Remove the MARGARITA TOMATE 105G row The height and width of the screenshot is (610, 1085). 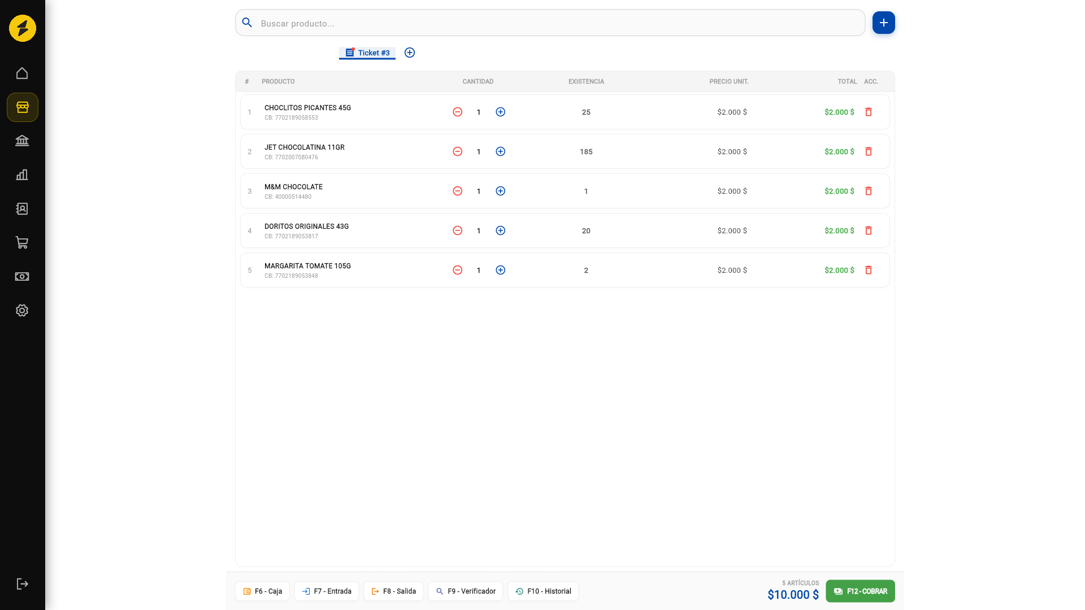pyautogui.click(x=869, y=270)
